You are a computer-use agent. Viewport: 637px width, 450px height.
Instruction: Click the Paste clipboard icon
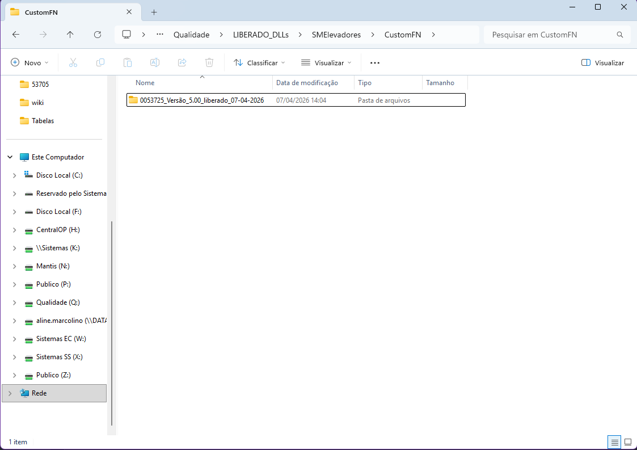pos(128,62)
